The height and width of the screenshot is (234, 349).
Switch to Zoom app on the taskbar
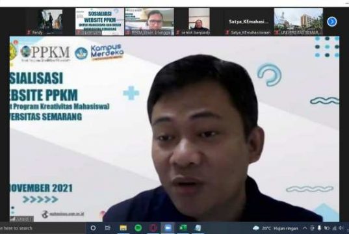click(168, 228)
